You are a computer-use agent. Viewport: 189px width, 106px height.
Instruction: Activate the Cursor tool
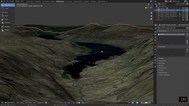[8, 9]
